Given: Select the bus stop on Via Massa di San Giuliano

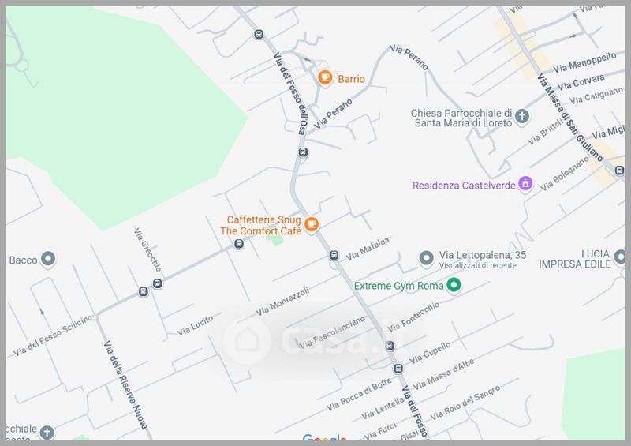Looking at the screenshot, I should pos(619,171).
